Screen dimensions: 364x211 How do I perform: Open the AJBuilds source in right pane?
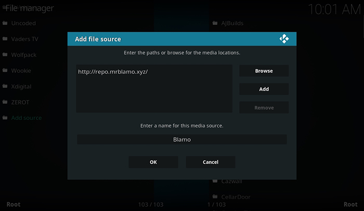(x=232, y=23)
